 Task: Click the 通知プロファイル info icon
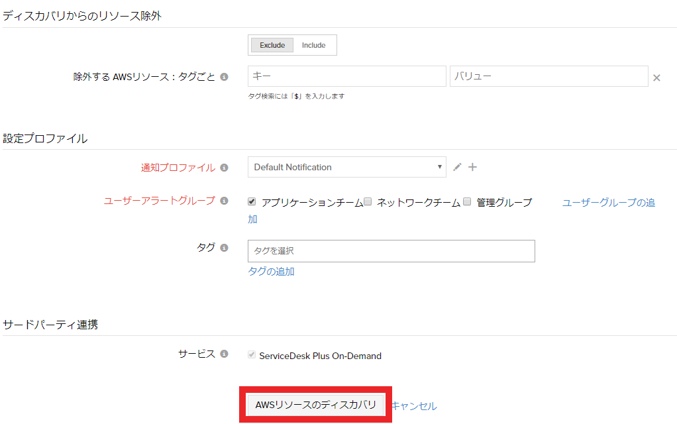click(223, 168)
